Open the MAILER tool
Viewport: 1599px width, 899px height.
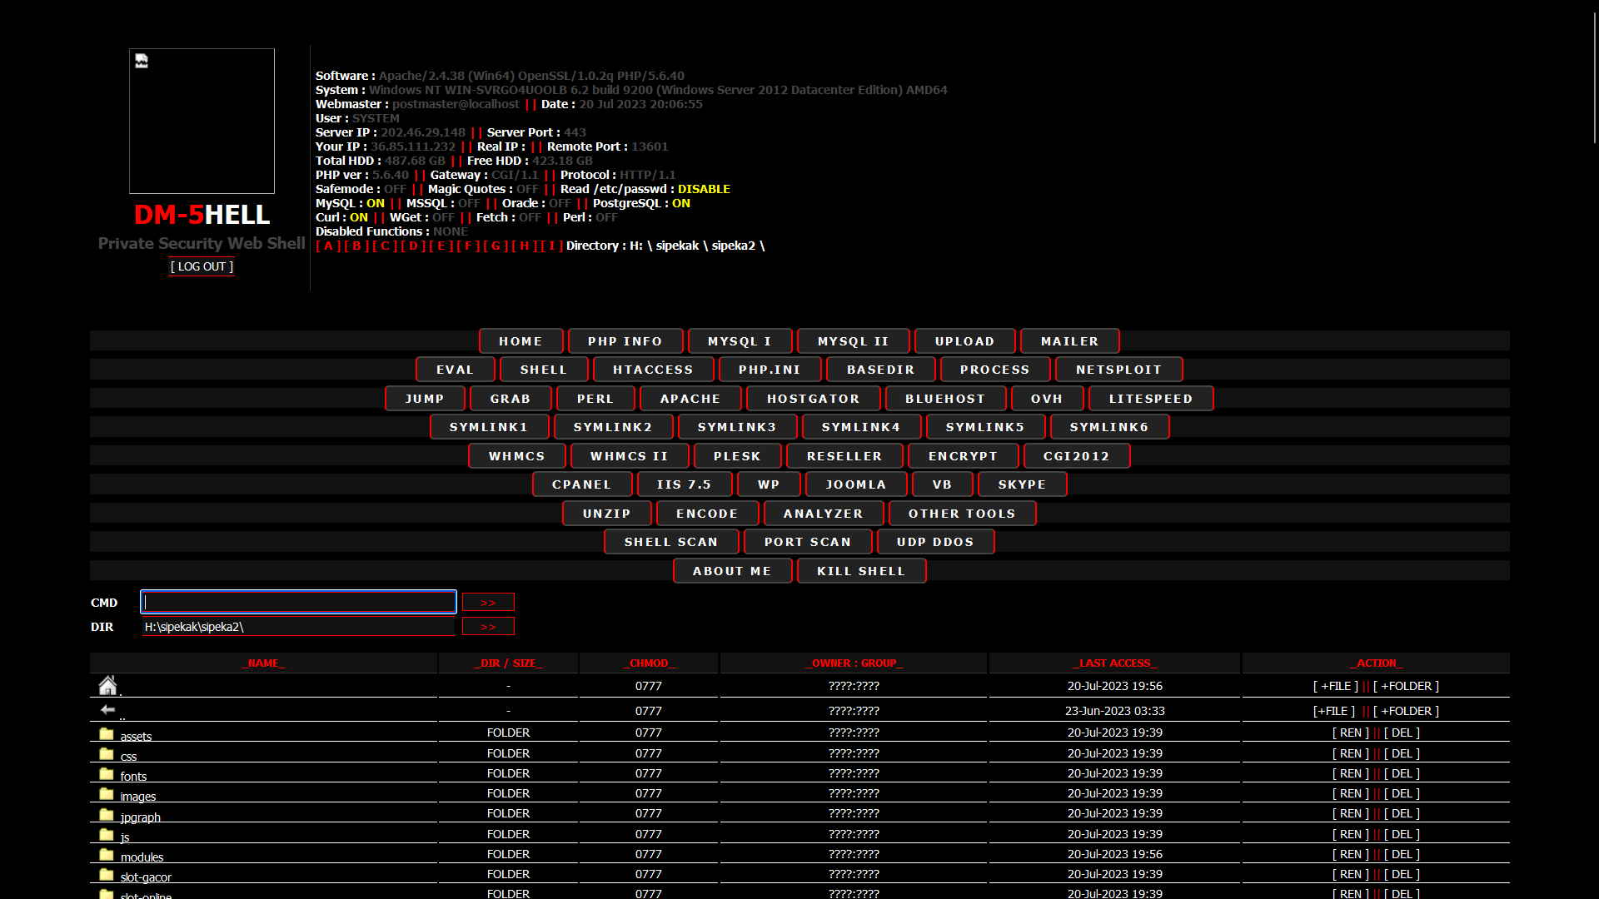tap(1070, 341)
